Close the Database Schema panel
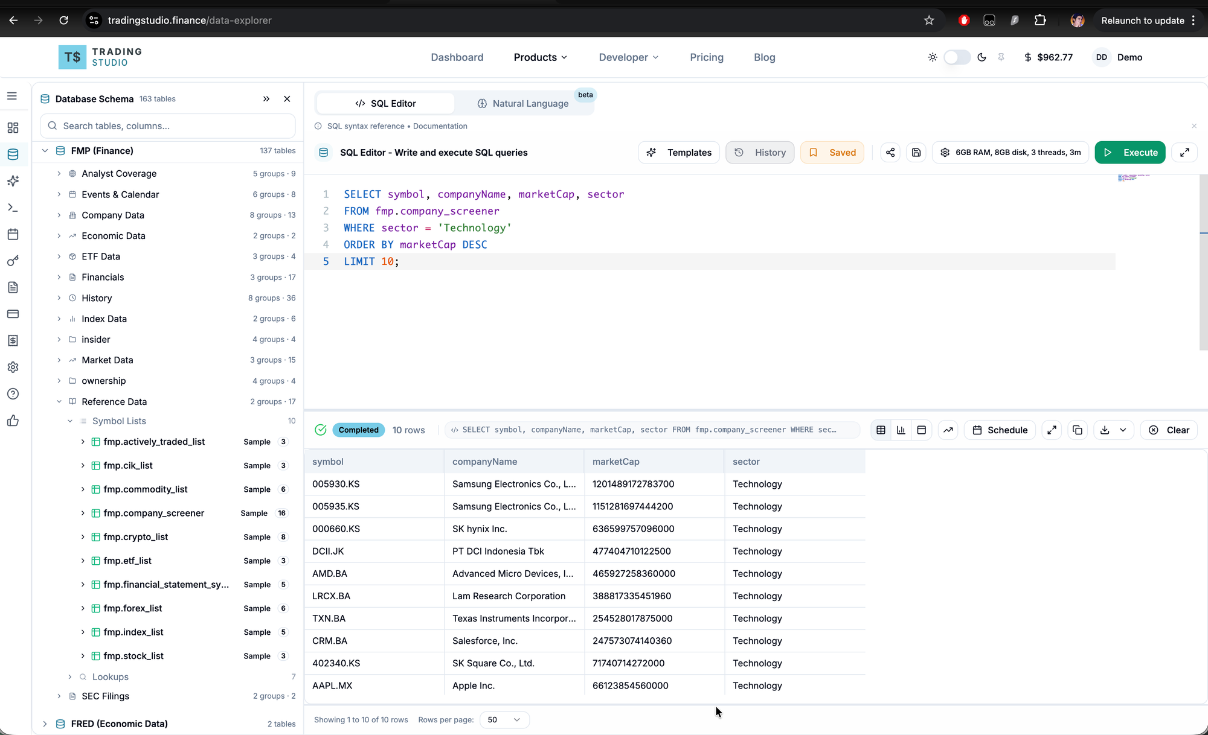The width and height of the screenshot is (1208, 735). pyautogui.click(x=287, y=99)
